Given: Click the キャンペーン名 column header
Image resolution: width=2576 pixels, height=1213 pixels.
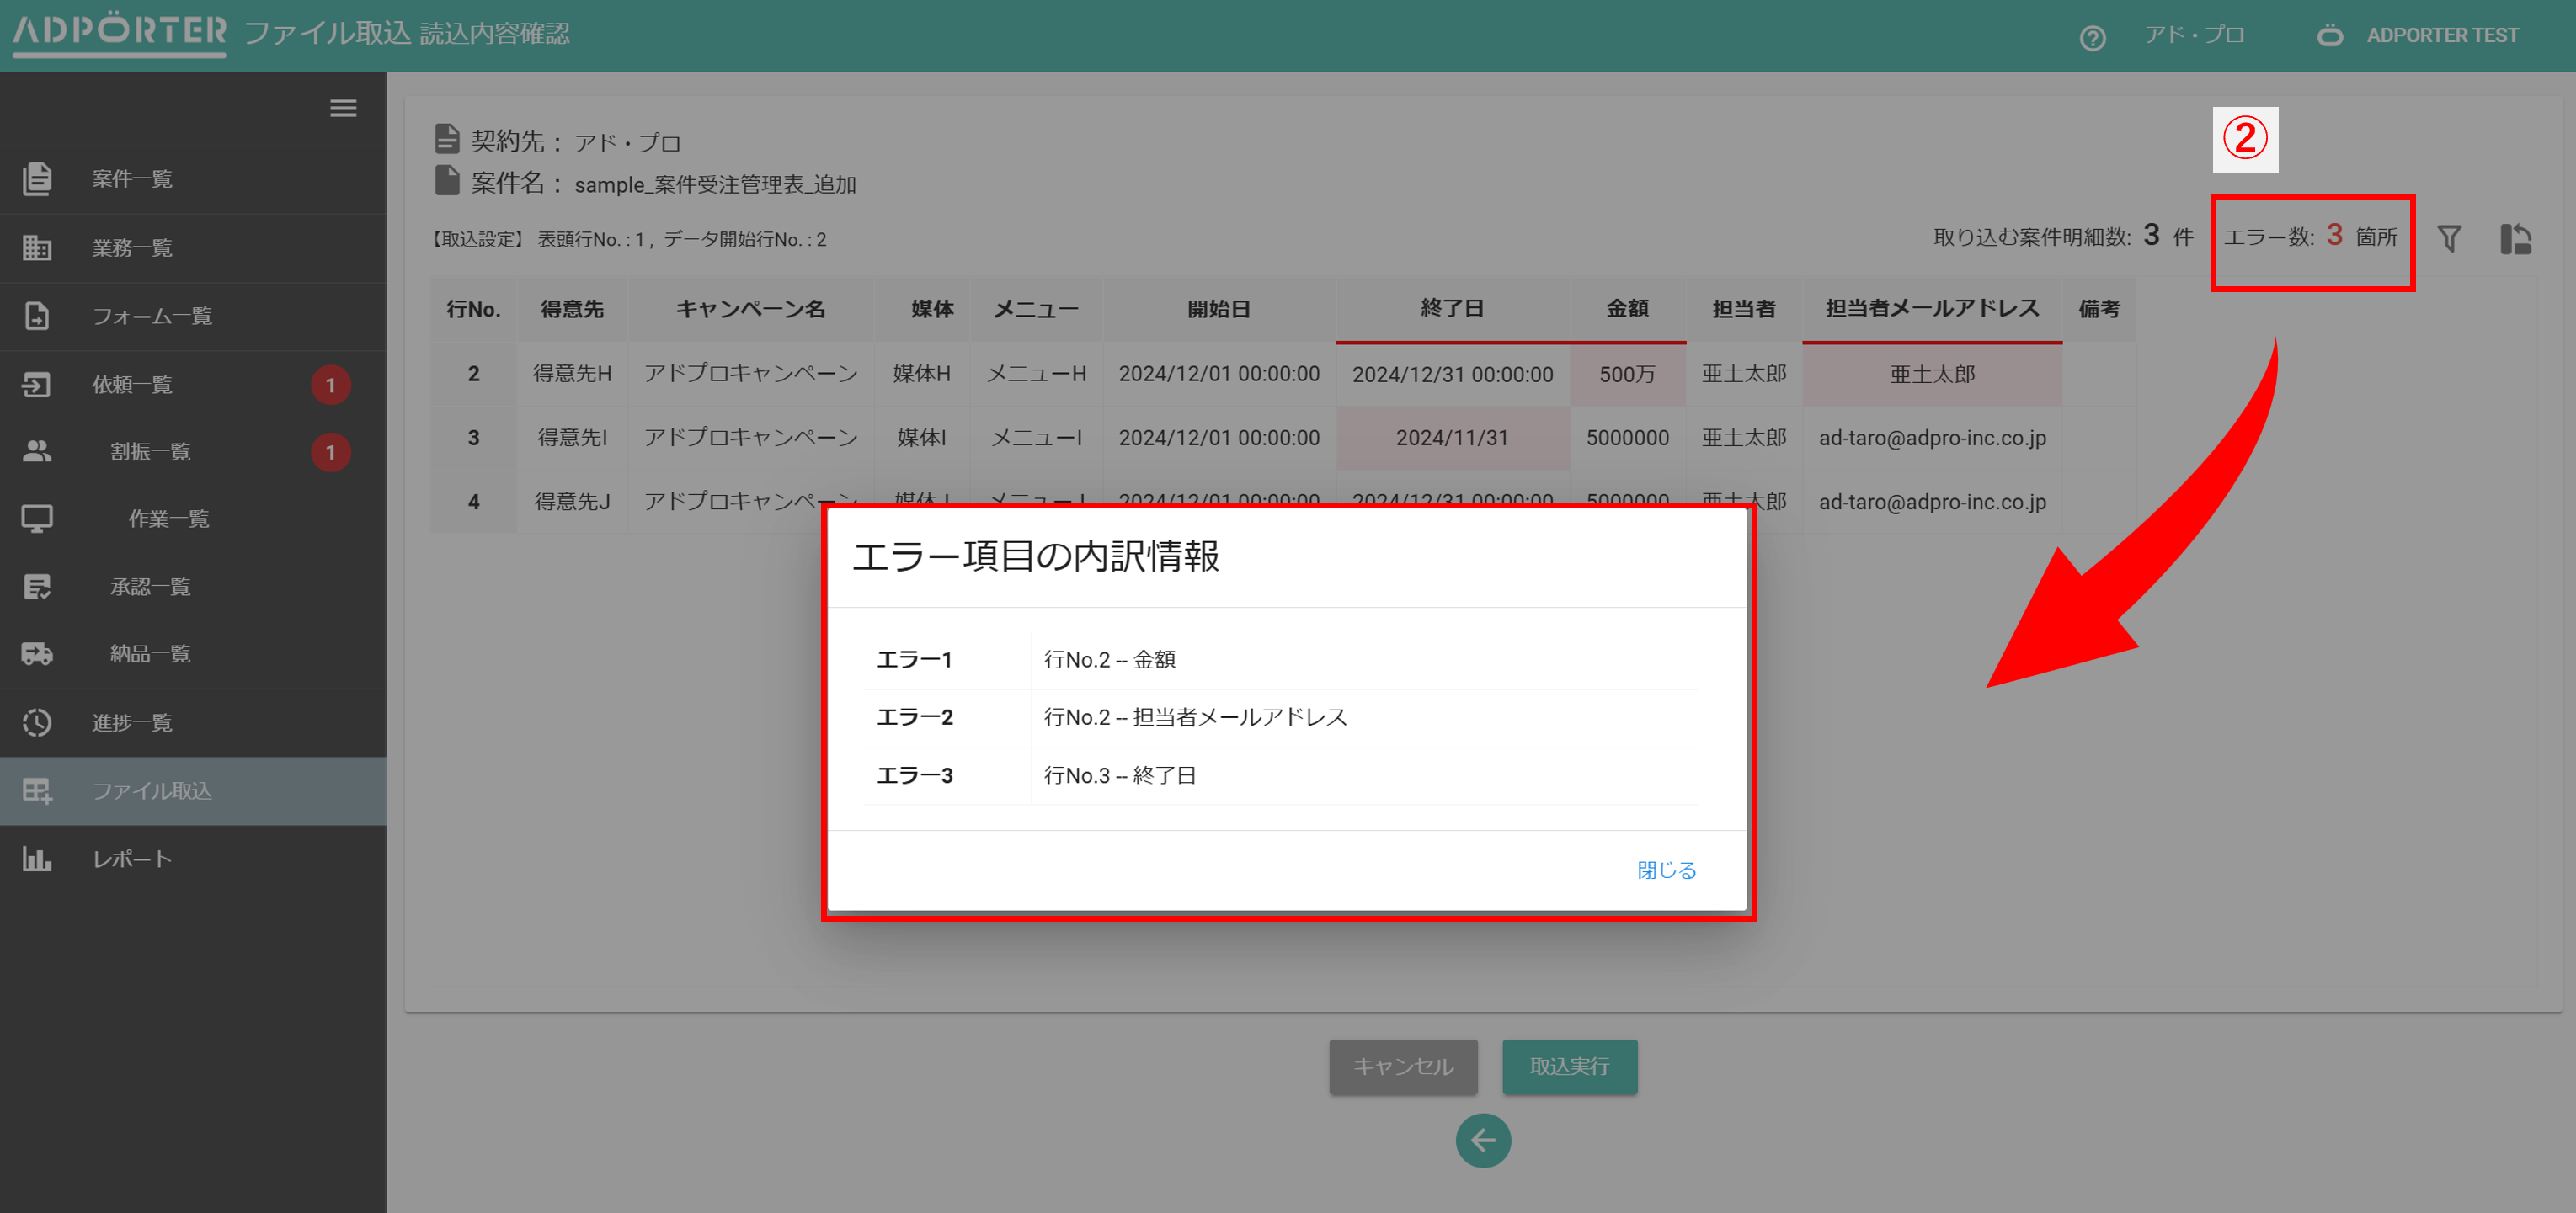Looking at the screenshot, I should click(750, 309).
